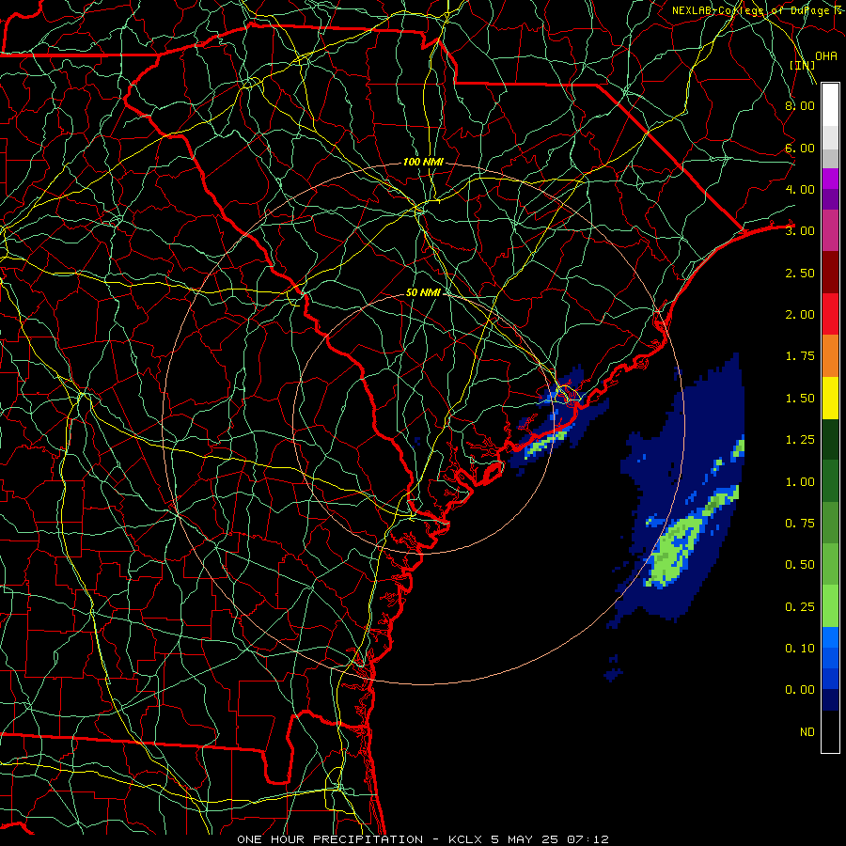Click the 0.50 legend value label
This screenshot has width=846, height=846.
800,565
